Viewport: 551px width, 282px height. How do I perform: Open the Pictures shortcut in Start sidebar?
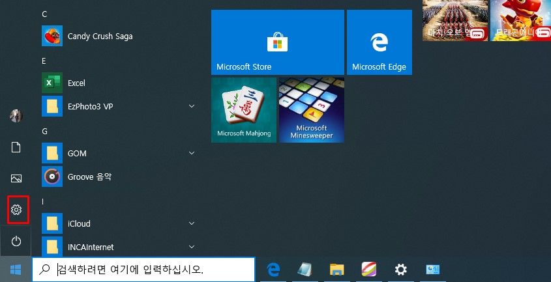point(16,178)
